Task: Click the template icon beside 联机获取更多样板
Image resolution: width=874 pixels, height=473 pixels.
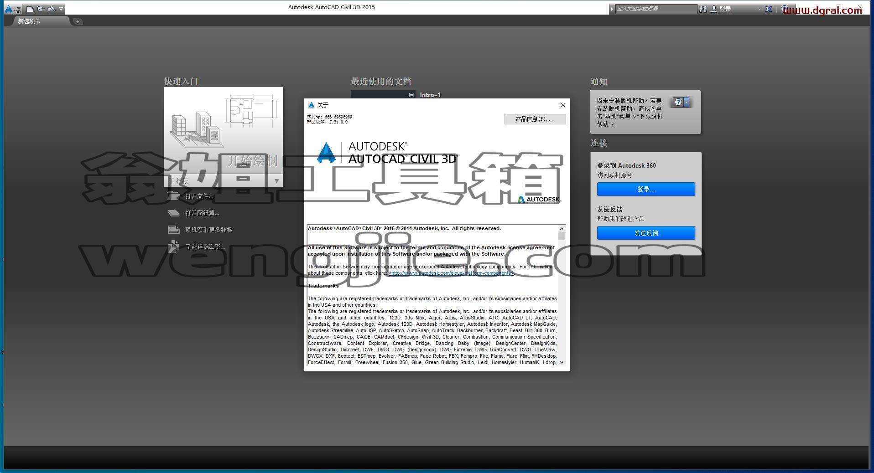Action: pyautogui.click(x=174, y=230)
